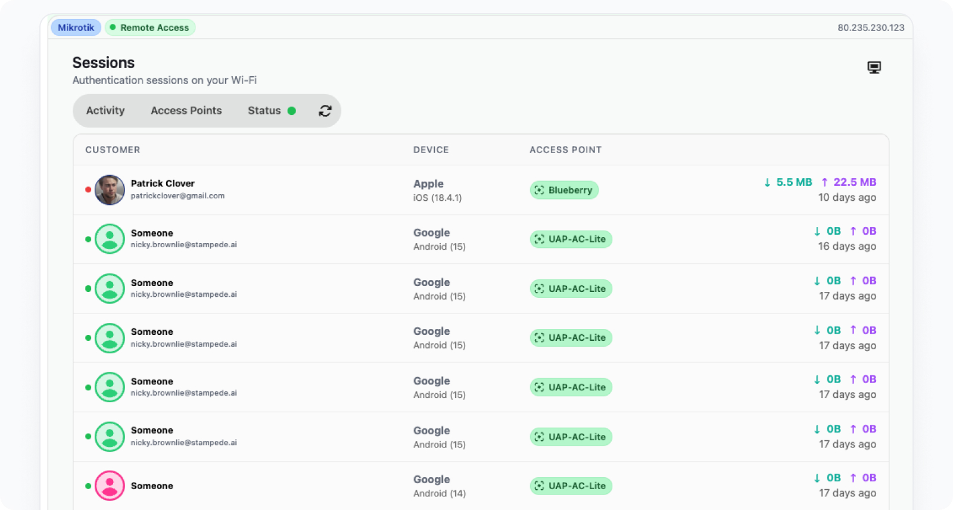Open the monitor display icon
The width and height of the screenshot is (953, 510).
874,67
